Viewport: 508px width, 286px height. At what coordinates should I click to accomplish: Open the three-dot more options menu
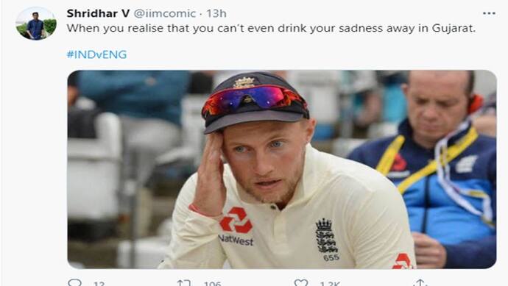pyautogui.click(x=489, y=13)
